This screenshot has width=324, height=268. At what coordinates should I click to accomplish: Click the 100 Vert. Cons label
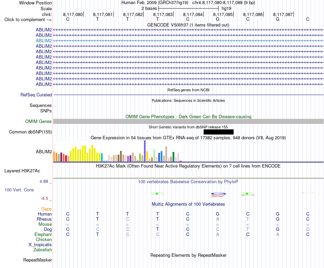[x=19, y=190]
